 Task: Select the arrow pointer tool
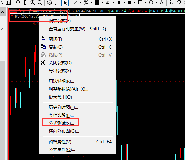coord(65,3)
